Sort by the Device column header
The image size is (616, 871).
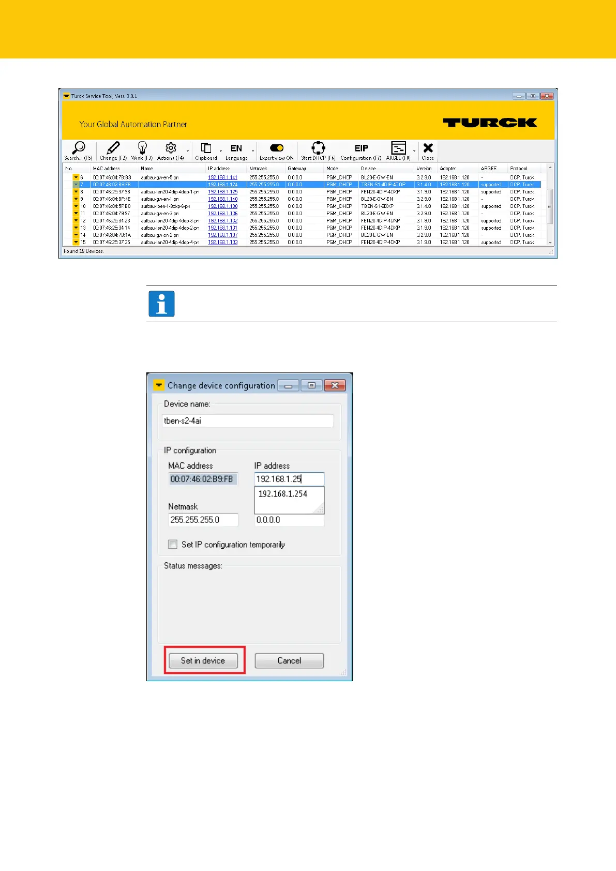click(x=387, y=169)
